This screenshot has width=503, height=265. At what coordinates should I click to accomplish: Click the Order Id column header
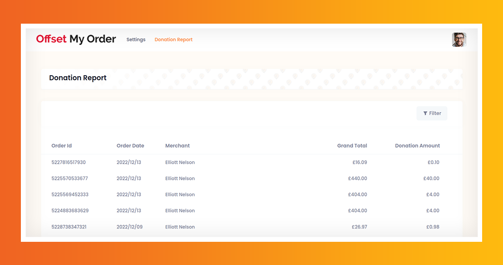coord(62,146)
